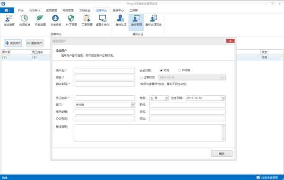Click the Ping32 app logo icon in the title bar
This screenshot has height=180, width=284.
[x=3, y=4]
